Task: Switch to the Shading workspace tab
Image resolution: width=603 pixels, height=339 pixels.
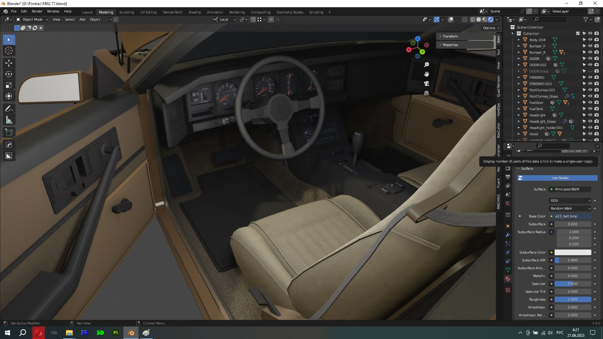Action: 194,12
